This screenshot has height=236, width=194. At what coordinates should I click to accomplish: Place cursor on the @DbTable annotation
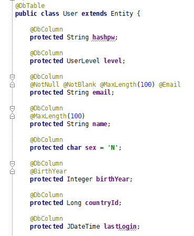(30, 6)
